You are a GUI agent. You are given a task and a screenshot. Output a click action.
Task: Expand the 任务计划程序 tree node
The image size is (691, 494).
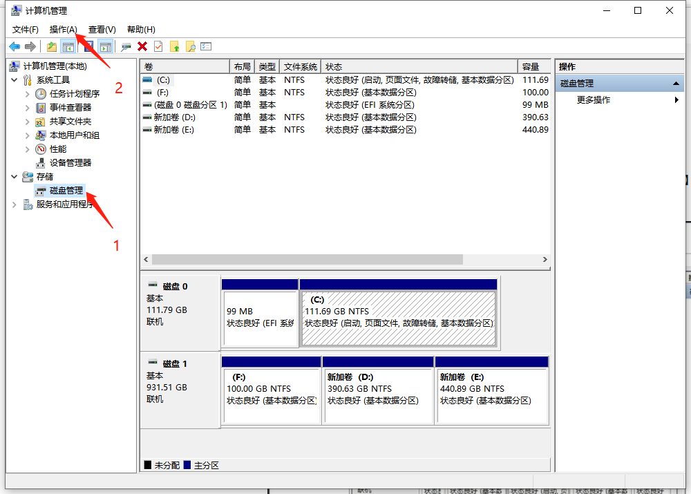pyautogui.click(x=28, y=94)
